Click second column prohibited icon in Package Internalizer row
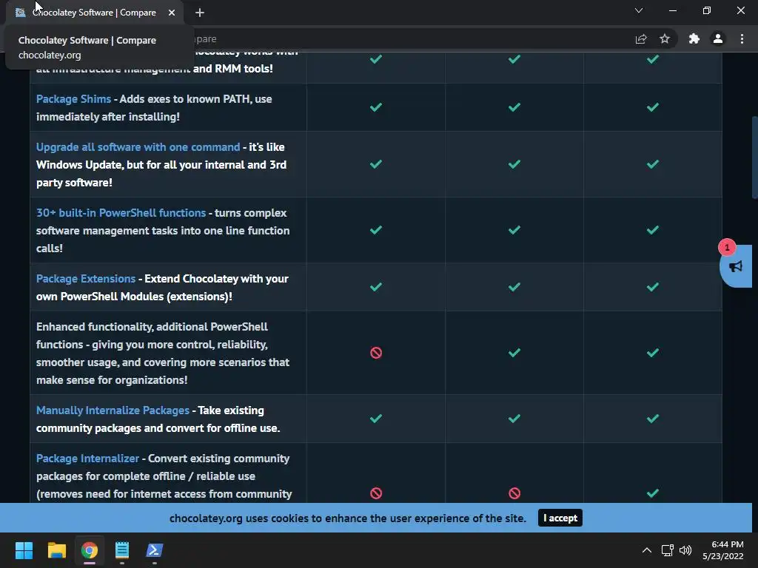Viewport: 758px width, 568px height. point(514,493)
